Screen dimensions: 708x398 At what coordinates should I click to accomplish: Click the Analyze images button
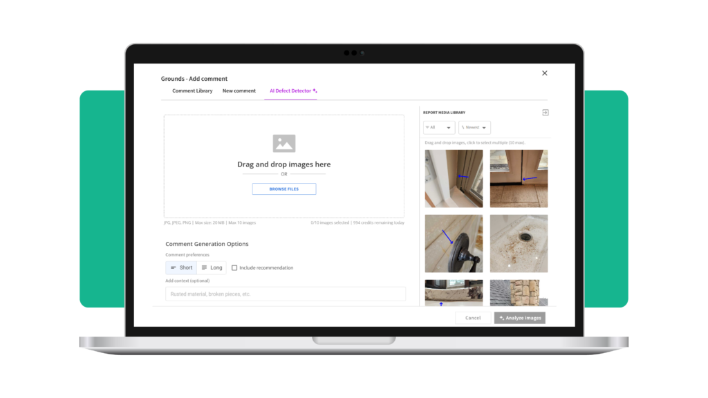coord(519,318)
